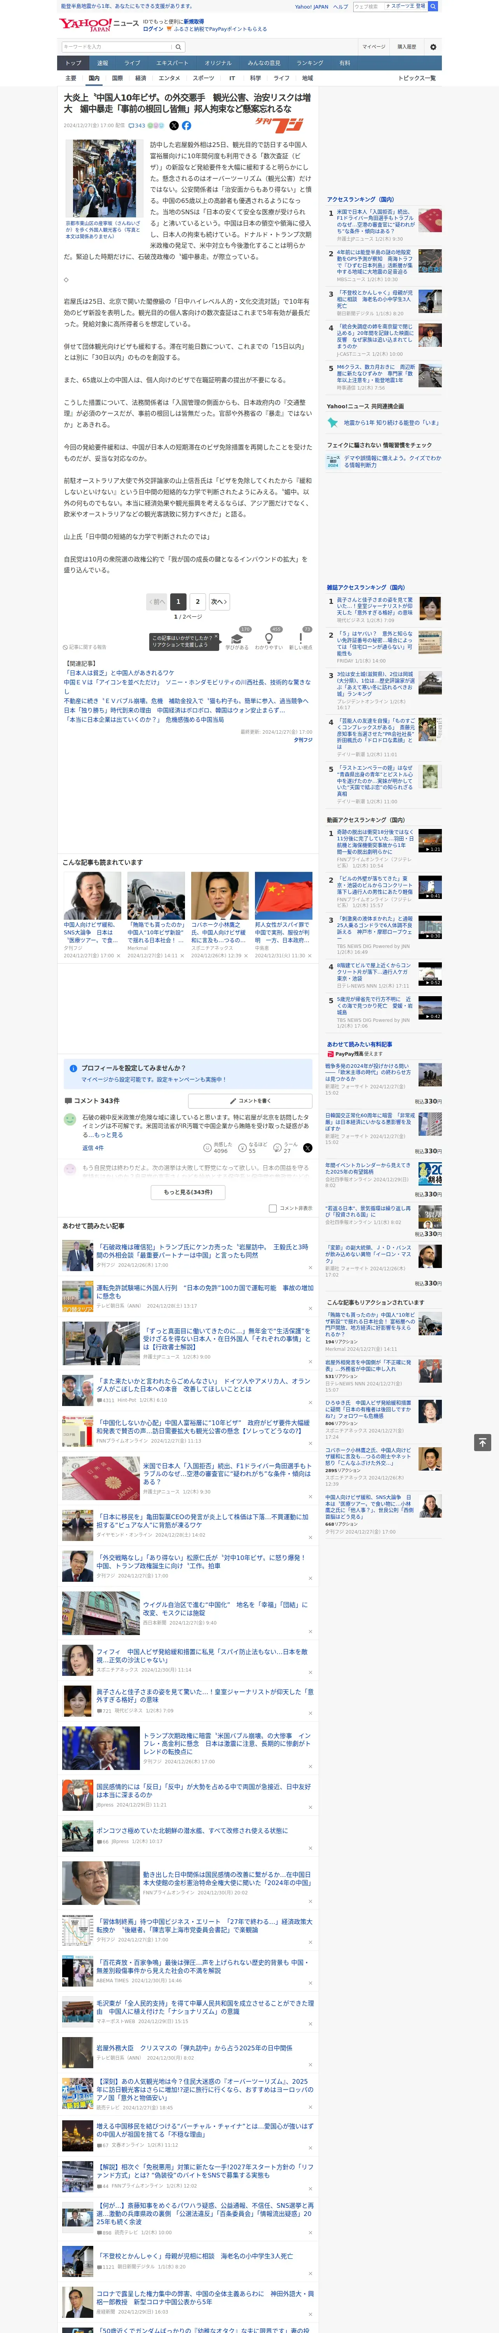
Task: Click the ログイン link
Action: (153, 29)
